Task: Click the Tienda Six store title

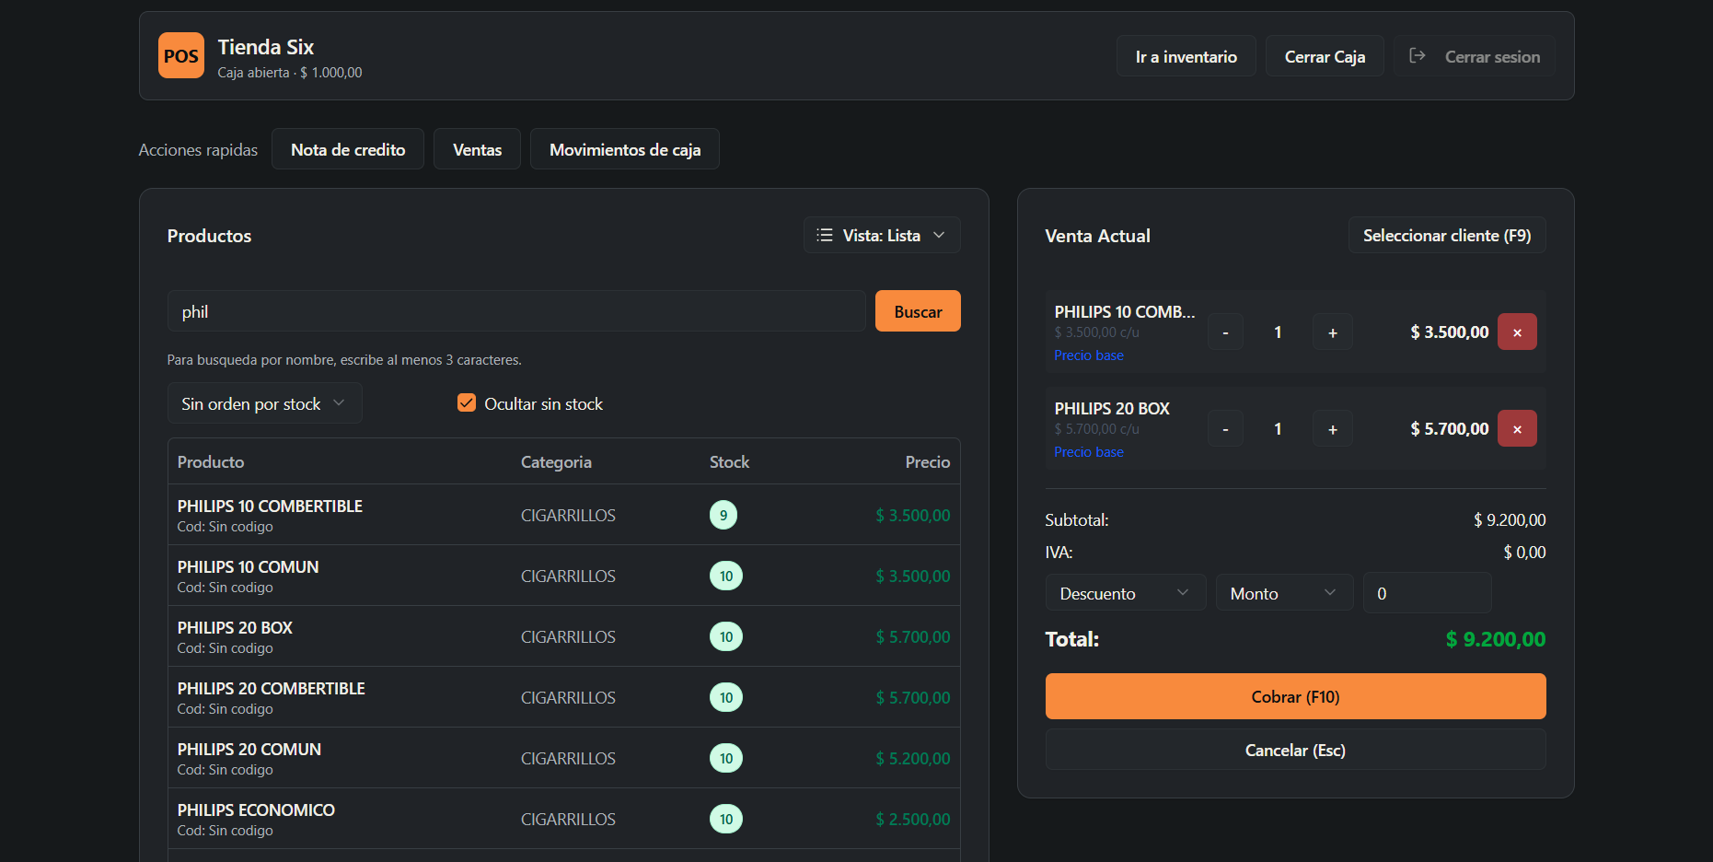Action: coord(265,47)
